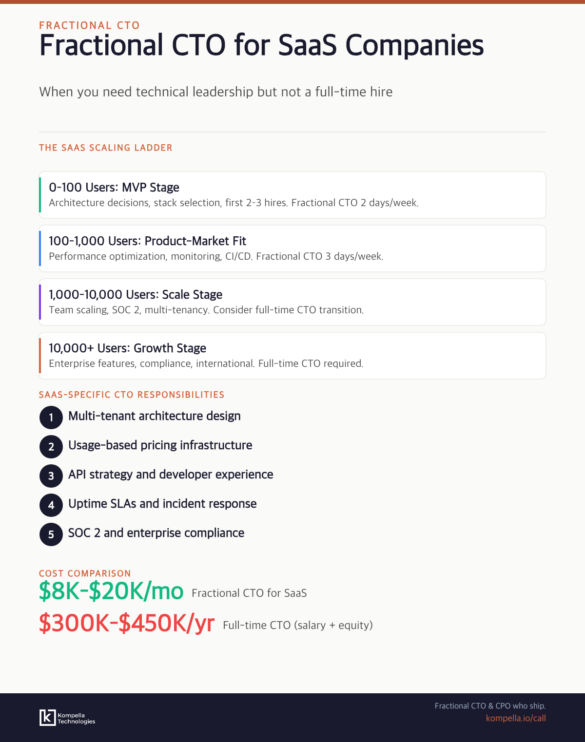Click the Fractional CTO for SaaS Companies title
Image resolution: width=585 pixels, height=742 pixels.
coord(261,45)
